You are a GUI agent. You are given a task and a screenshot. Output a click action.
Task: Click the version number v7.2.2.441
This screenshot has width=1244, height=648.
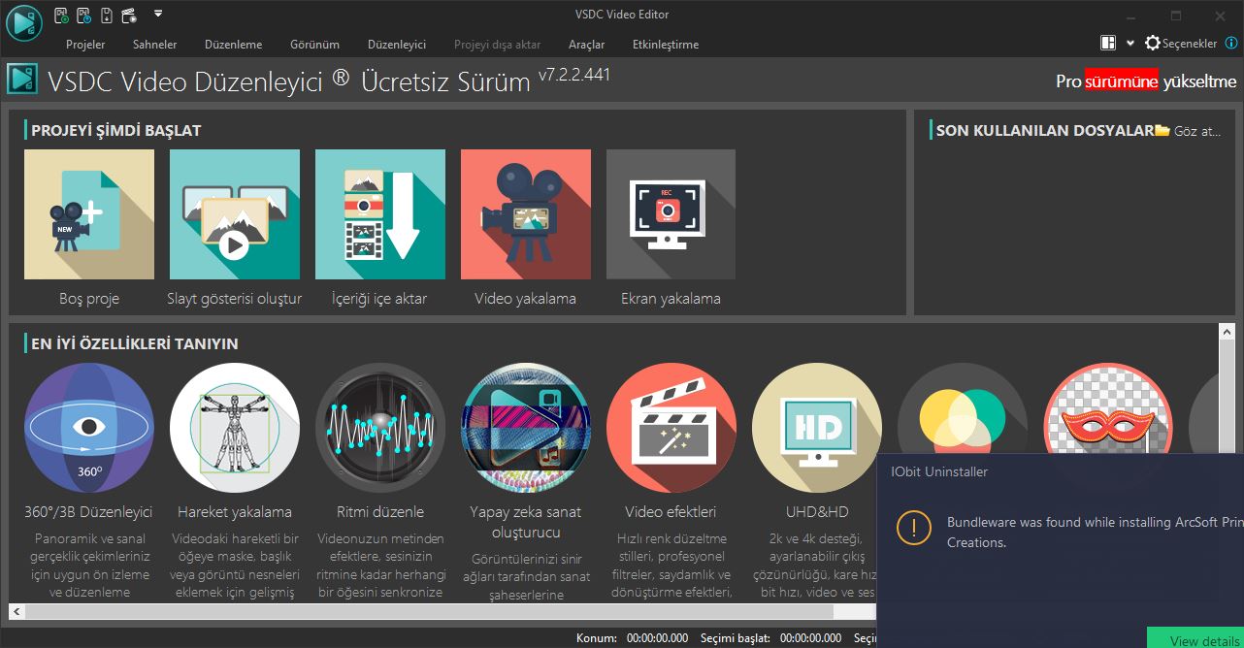pos(574,75)
